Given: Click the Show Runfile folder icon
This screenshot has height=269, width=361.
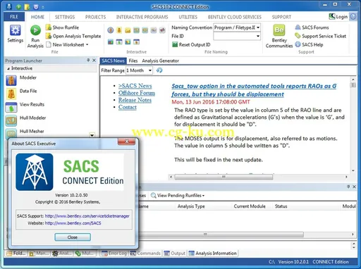Looking at the screenshot, I should click(49, 27).
